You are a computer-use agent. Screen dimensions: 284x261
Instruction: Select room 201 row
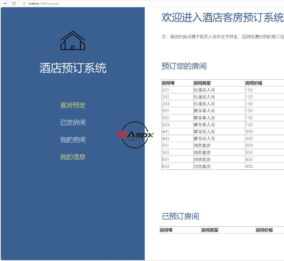[x=166, y=90]
